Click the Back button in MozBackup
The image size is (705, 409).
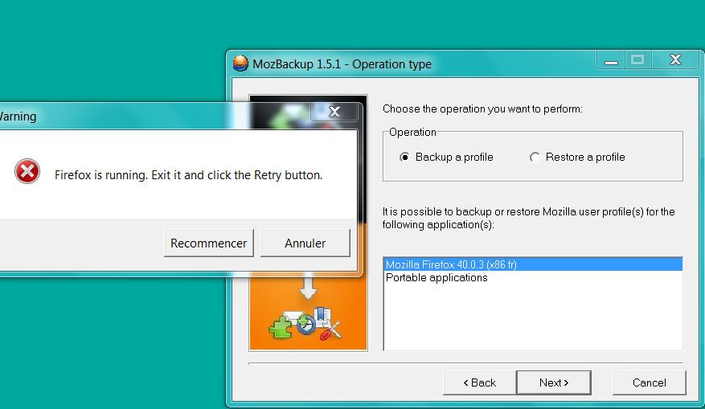click(479, 382)
